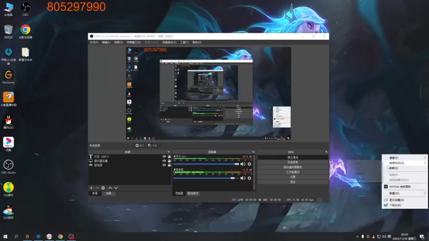Viewport: 429px width, 241px height.
Task: Open the 网易UU加速器 desktop icon
Action: pyautogui.click(x=9, y=56)
